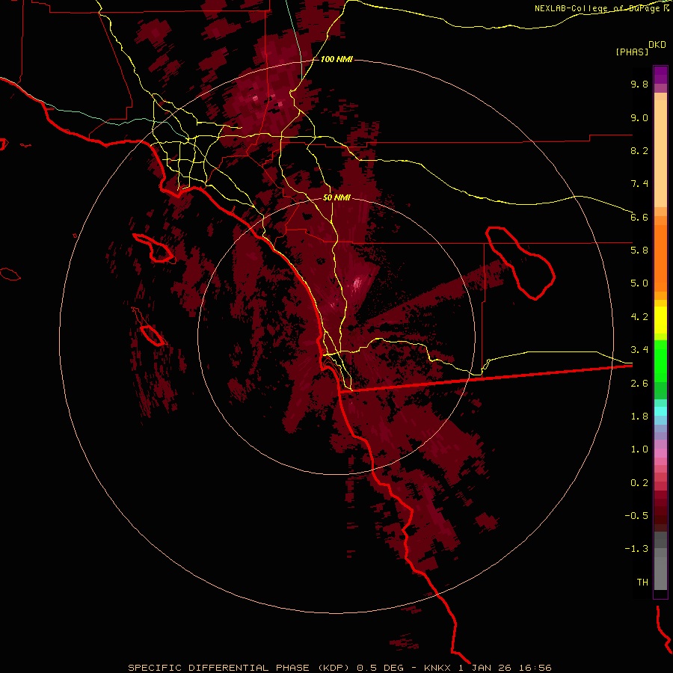Click the larger offshore island outline west of coast
The image size is (673, 673).
click(x=153, y=248)
